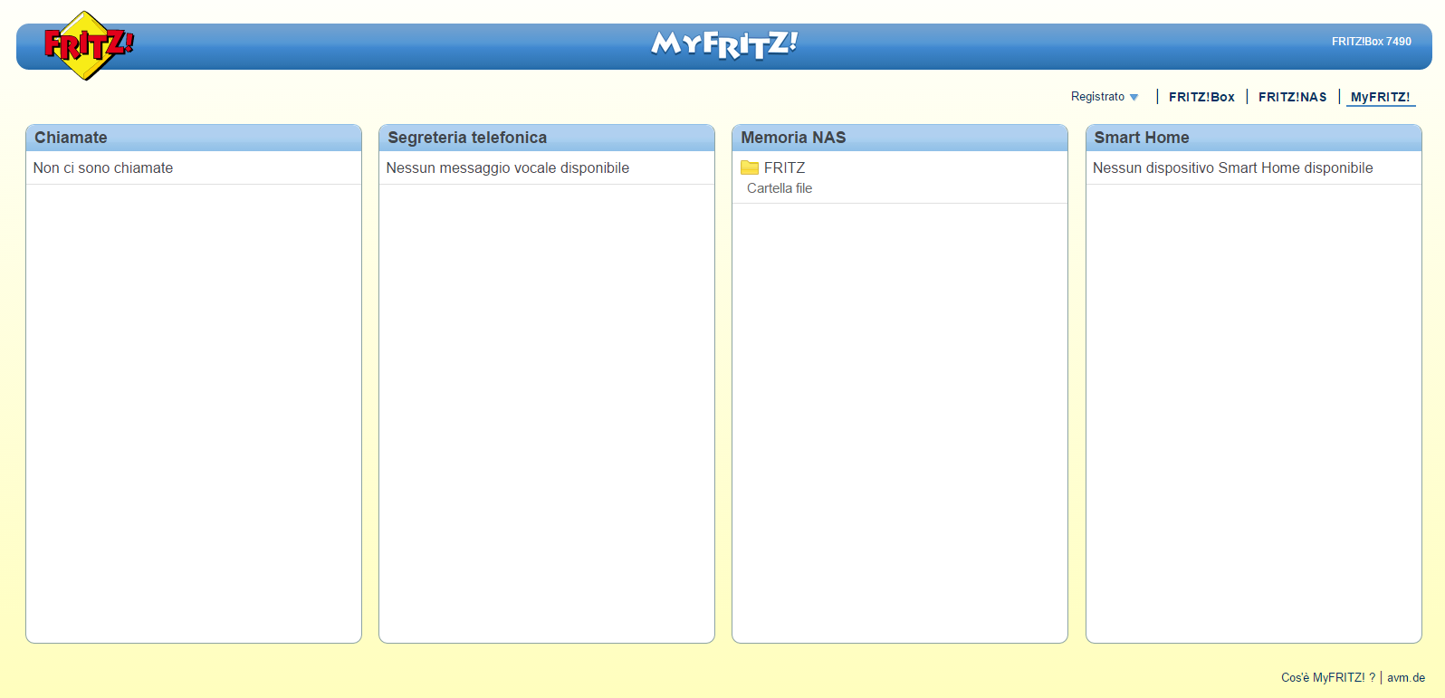1445x698 pixels.
Task: Open the Memoria NAS panel header
Action: point(793,138)
